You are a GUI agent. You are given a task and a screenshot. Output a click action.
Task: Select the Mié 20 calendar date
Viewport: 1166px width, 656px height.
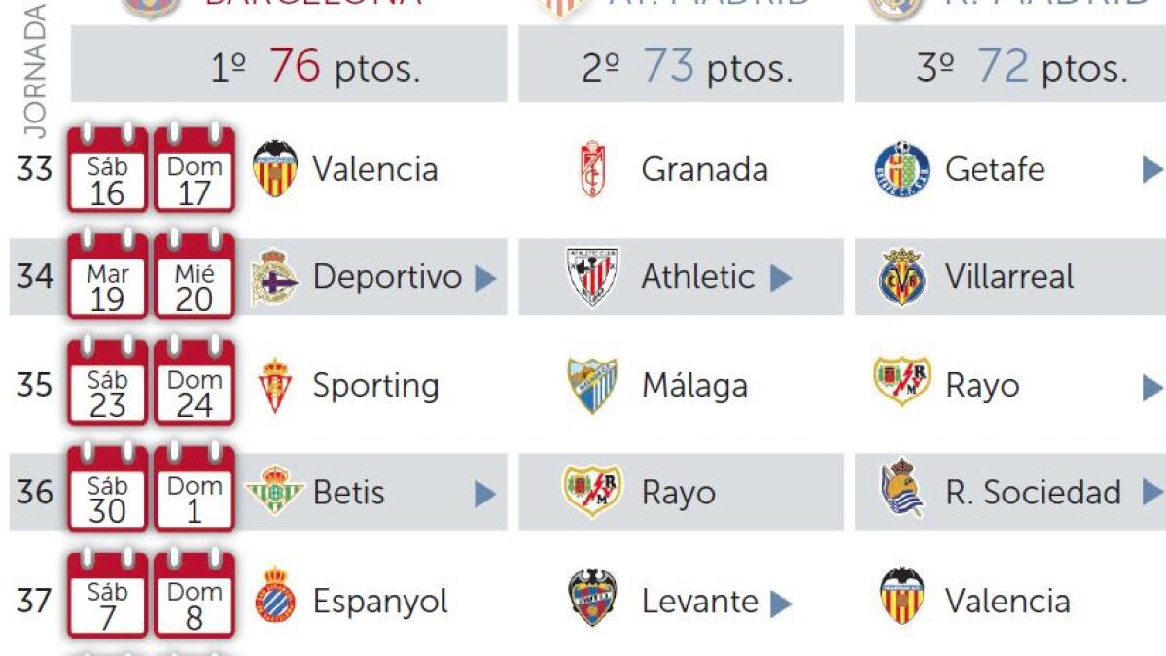pyautogui.click(x=194, y=276)
